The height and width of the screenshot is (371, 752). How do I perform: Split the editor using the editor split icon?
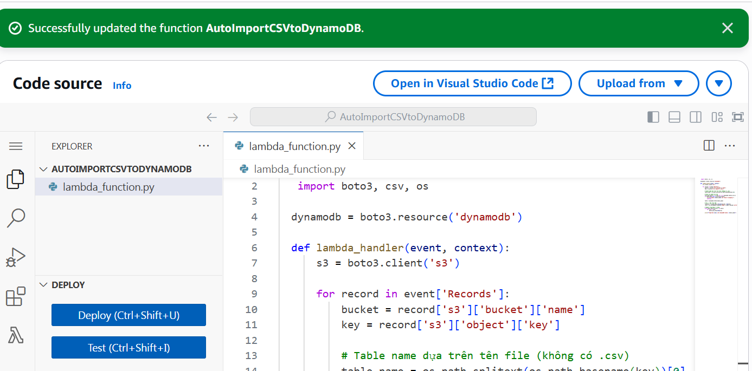pos(709,145)
